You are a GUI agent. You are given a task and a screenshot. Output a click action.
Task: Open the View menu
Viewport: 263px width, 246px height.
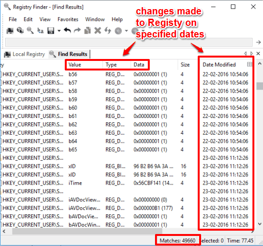(45, 20)
